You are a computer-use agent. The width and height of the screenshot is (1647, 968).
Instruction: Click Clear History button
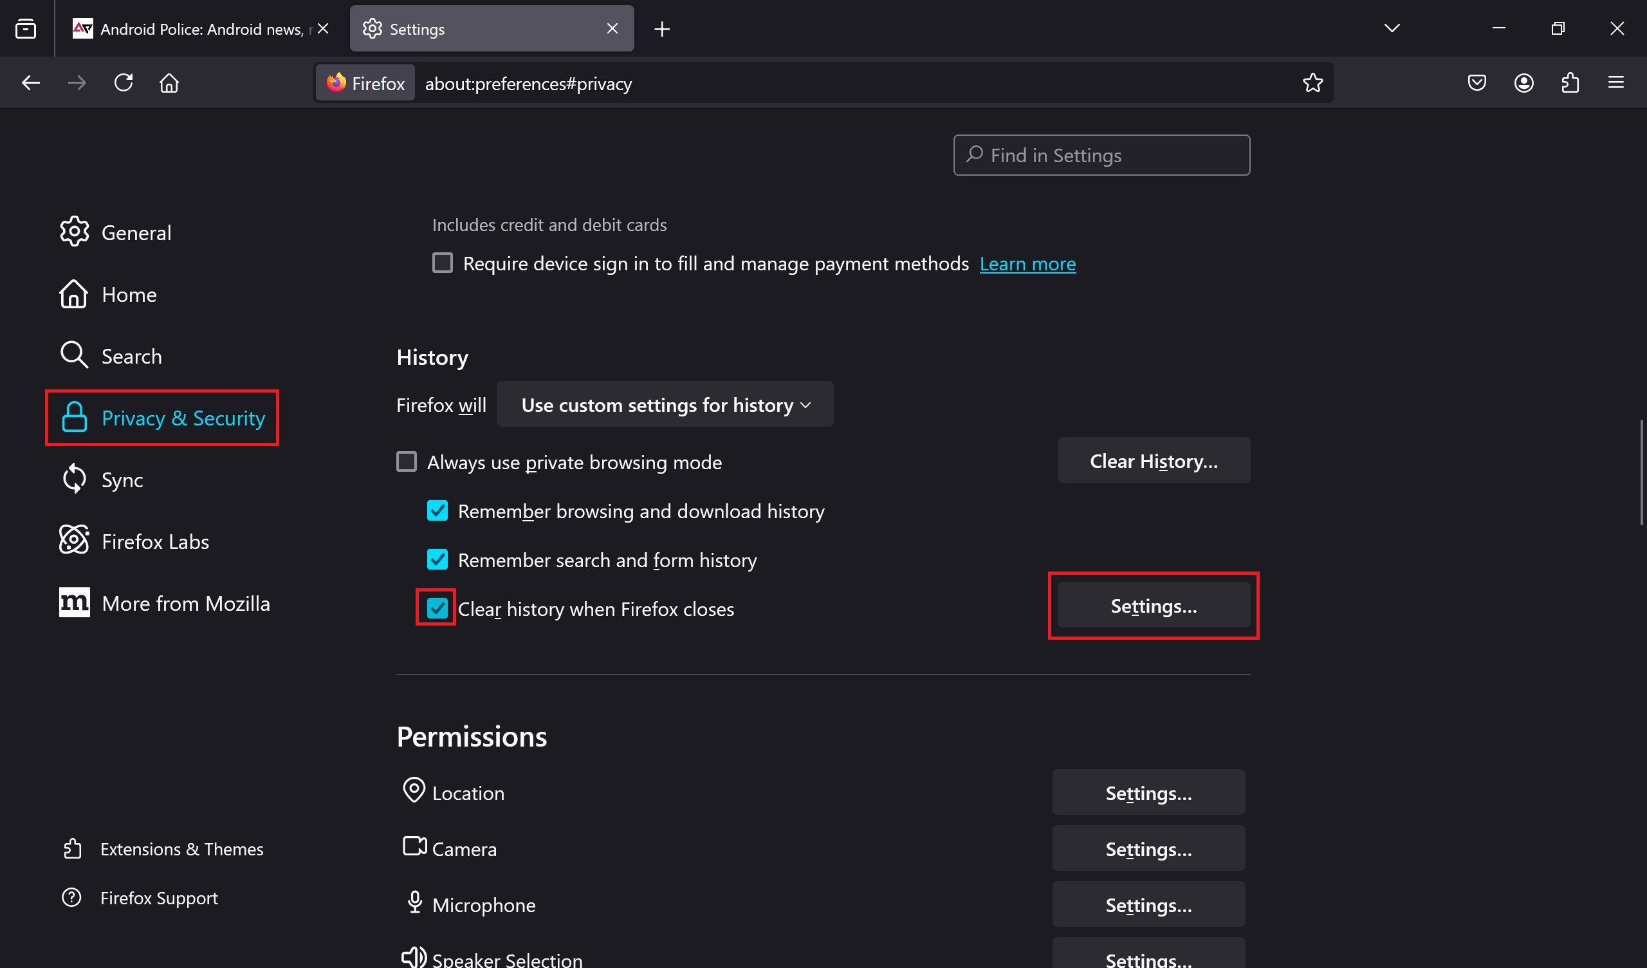point(1154,460)
